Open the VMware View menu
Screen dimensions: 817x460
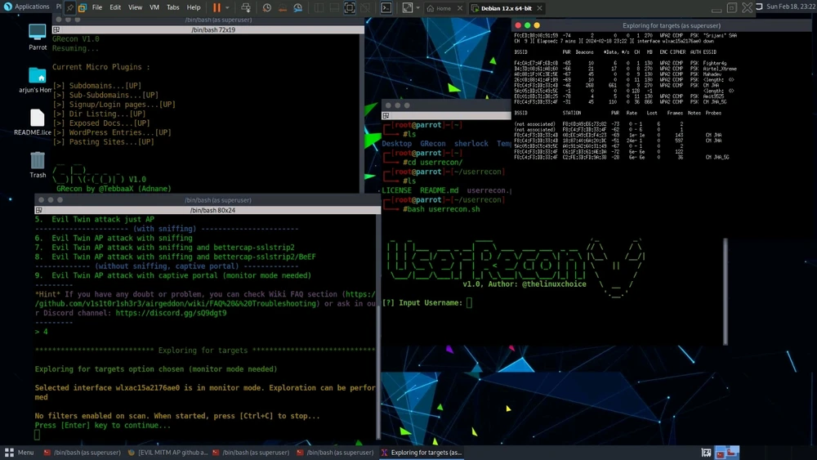click(135, 8)
